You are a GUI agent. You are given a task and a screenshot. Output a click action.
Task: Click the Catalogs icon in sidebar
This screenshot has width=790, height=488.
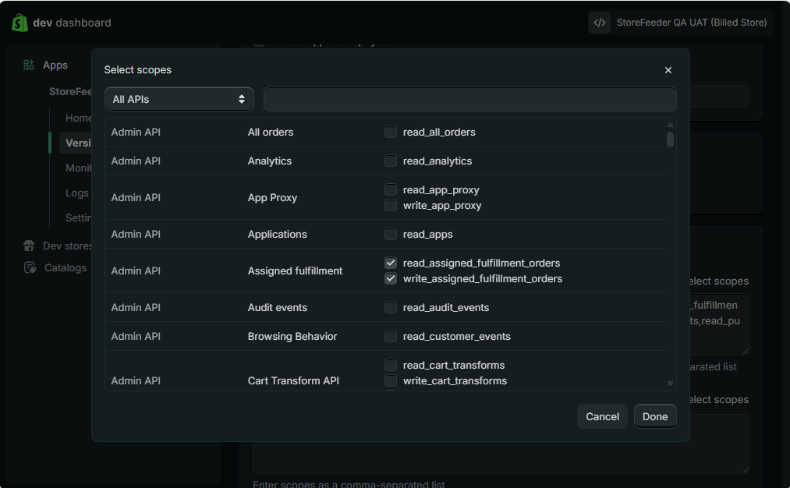30,267
